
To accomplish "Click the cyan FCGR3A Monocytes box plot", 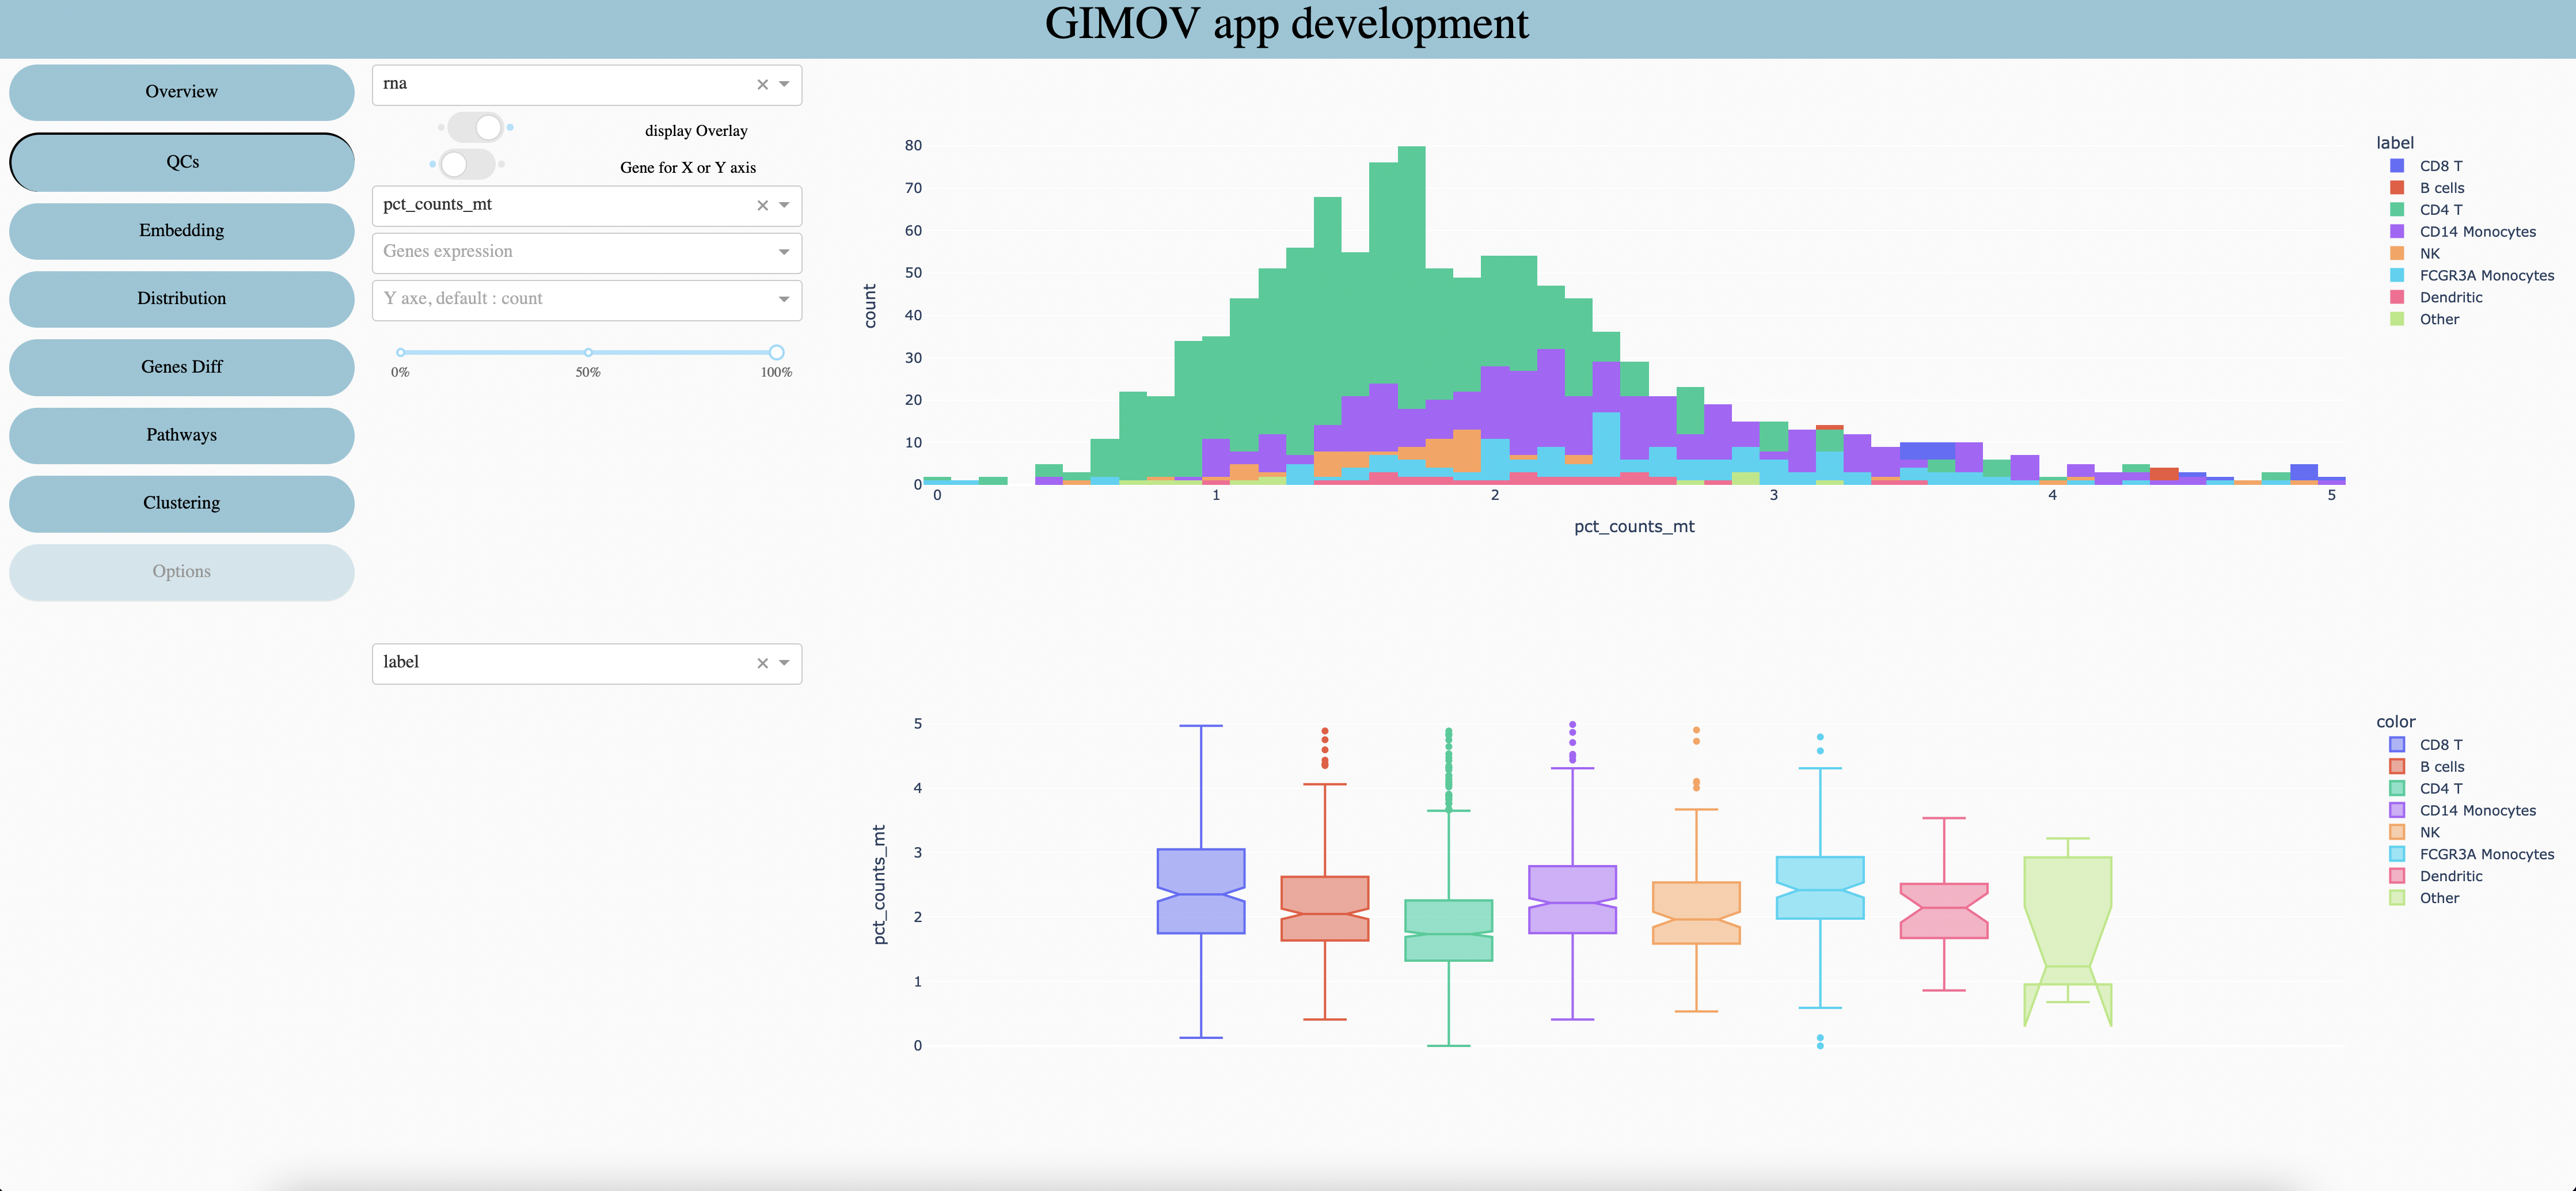I will (1820, 887).
